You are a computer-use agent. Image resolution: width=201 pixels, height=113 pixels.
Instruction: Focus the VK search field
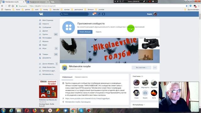74,14
